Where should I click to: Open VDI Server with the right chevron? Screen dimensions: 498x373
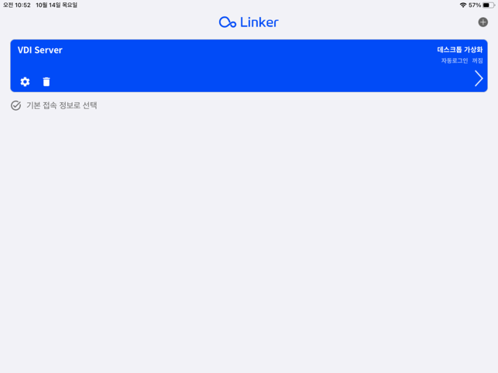(479, 78)
